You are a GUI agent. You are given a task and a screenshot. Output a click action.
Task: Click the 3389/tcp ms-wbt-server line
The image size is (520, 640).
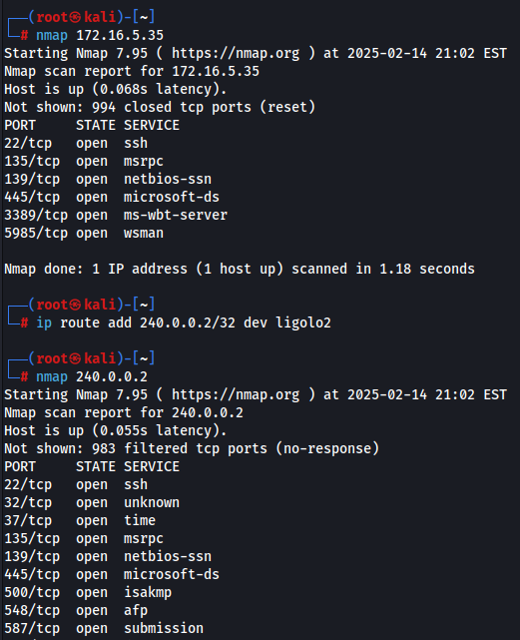coord(116,215)
